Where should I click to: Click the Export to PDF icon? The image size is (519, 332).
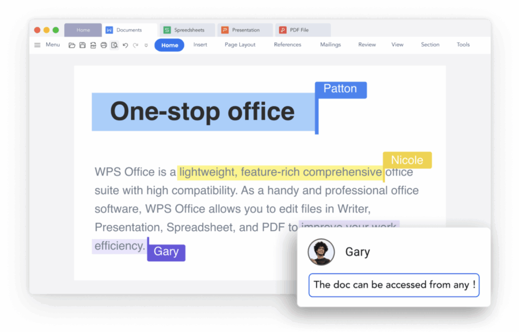[x=93, y=45]
